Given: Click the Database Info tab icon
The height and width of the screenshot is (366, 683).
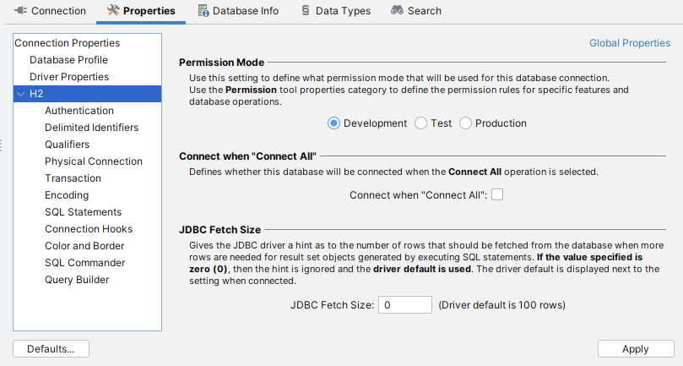Looking at the screenshot, I should pos(203,11).
